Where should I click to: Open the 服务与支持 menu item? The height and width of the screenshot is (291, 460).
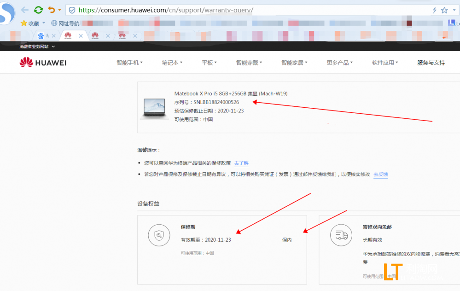(431, 63)
